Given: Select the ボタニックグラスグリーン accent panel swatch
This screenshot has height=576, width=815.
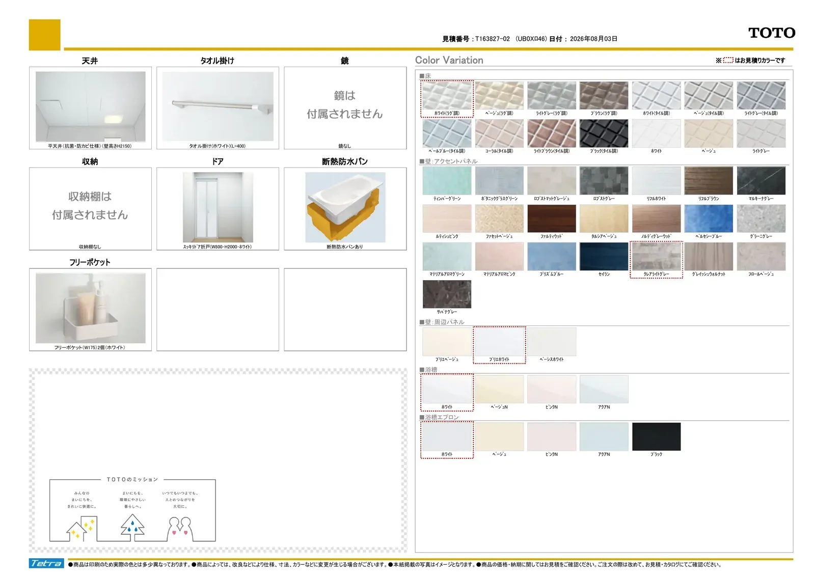Looking at the screenshot, I should click(499, 181).
